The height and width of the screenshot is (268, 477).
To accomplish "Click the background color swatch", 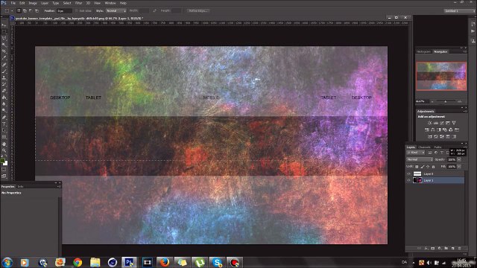I will tap(5, 164).
